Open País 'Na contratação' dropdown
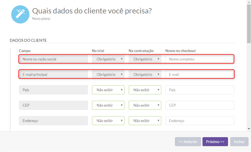The width and height of the screenshot is (251, 152). pos(145,90)
